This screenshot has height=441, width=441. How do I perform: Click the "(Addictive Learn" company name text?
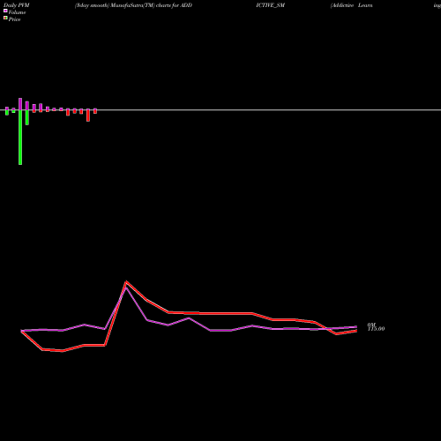[351, 5]
